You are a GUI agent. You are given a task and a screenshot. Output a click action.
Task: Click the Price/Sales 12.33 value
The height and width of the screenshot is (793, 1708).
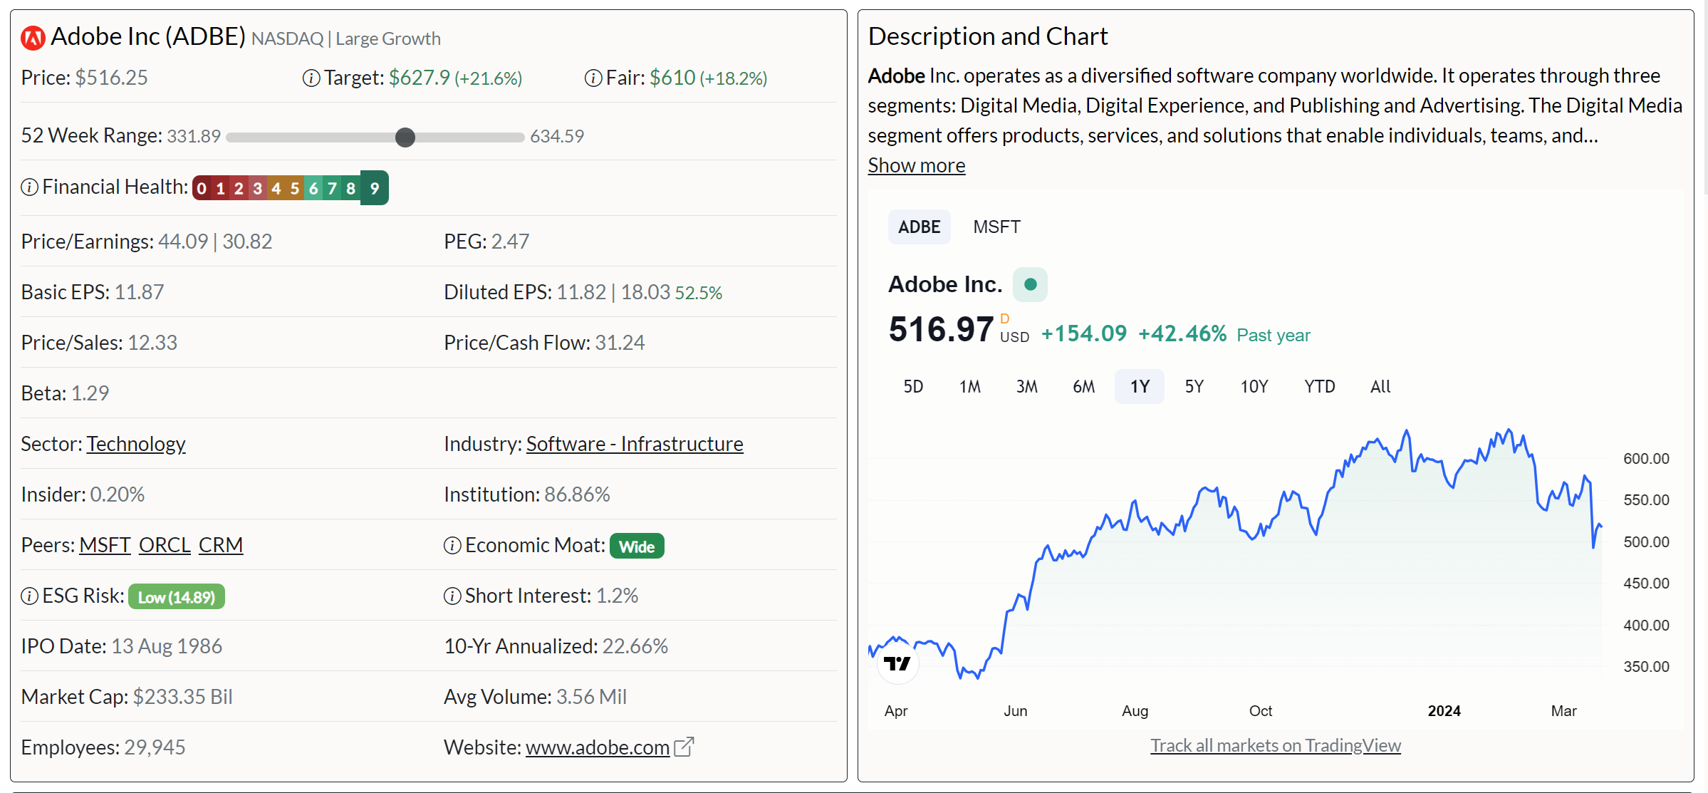(152, 343)
